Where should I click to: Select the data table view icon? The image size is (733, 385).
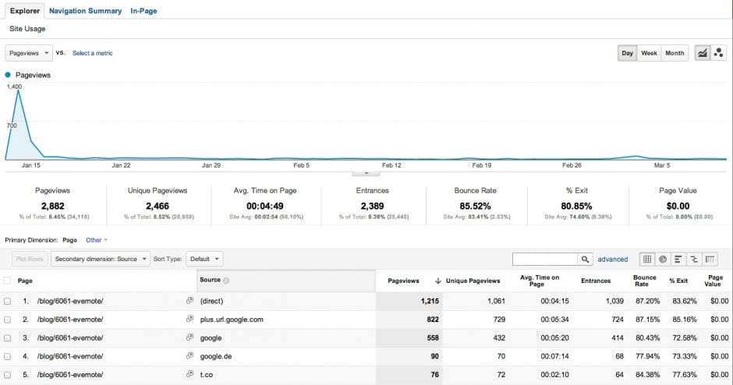646,259
